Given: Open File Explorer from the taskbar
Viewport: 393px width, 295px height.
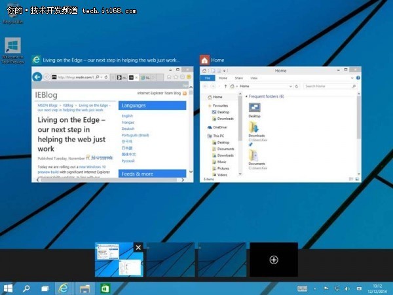Looking at the screenshot, I should click(x=84, y=288).
